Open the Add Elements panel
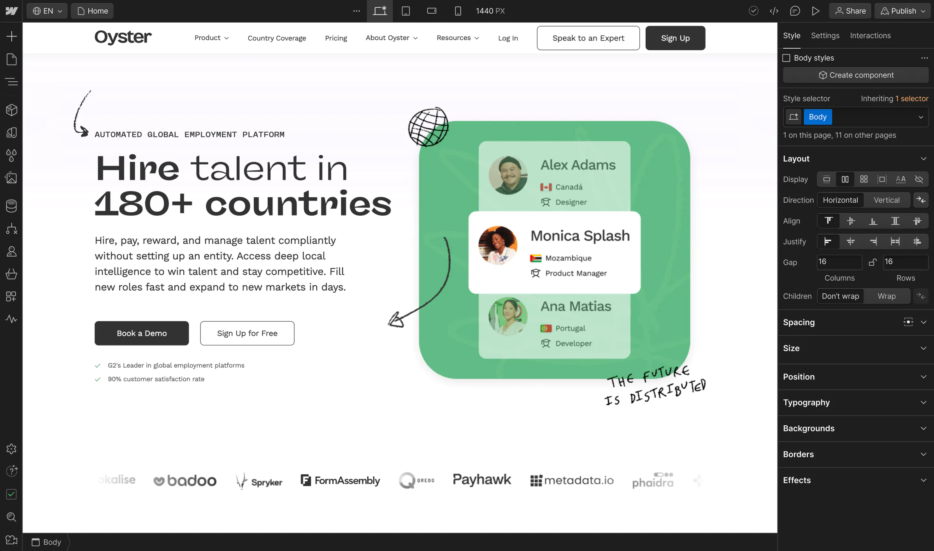934x551 pixels. point(11,37)
